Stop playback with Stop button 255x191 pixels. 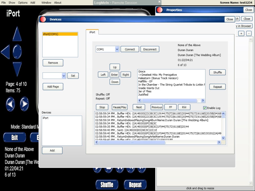[102, 107]
